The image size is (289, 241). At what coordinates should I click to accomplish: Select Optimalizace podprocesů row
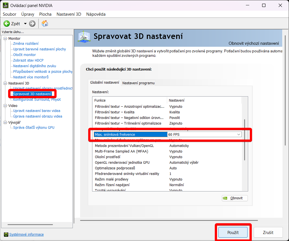click(167, 168)
